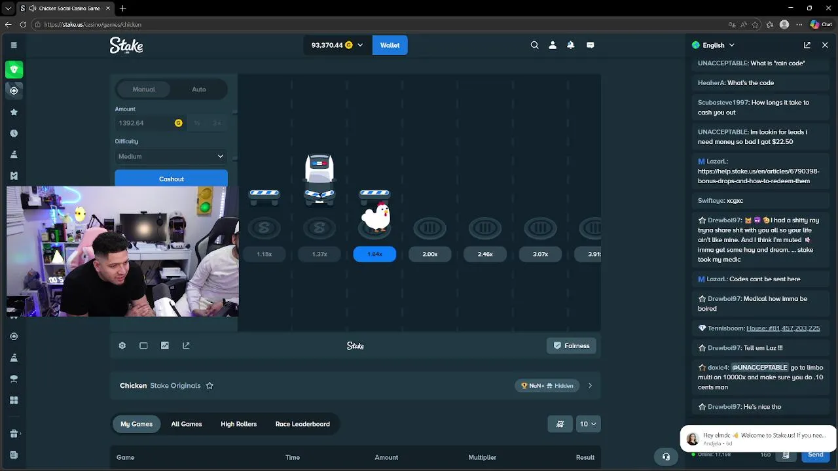This screenshot has height=471, width=838.
Task: Pop out the chat panel
Action: (807, 45)
